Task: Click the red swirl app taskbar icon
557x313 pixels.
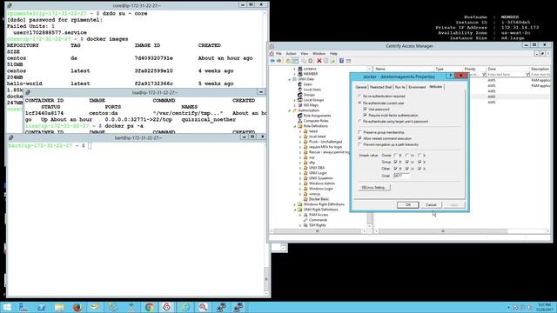Action: [x=166, y=307]
